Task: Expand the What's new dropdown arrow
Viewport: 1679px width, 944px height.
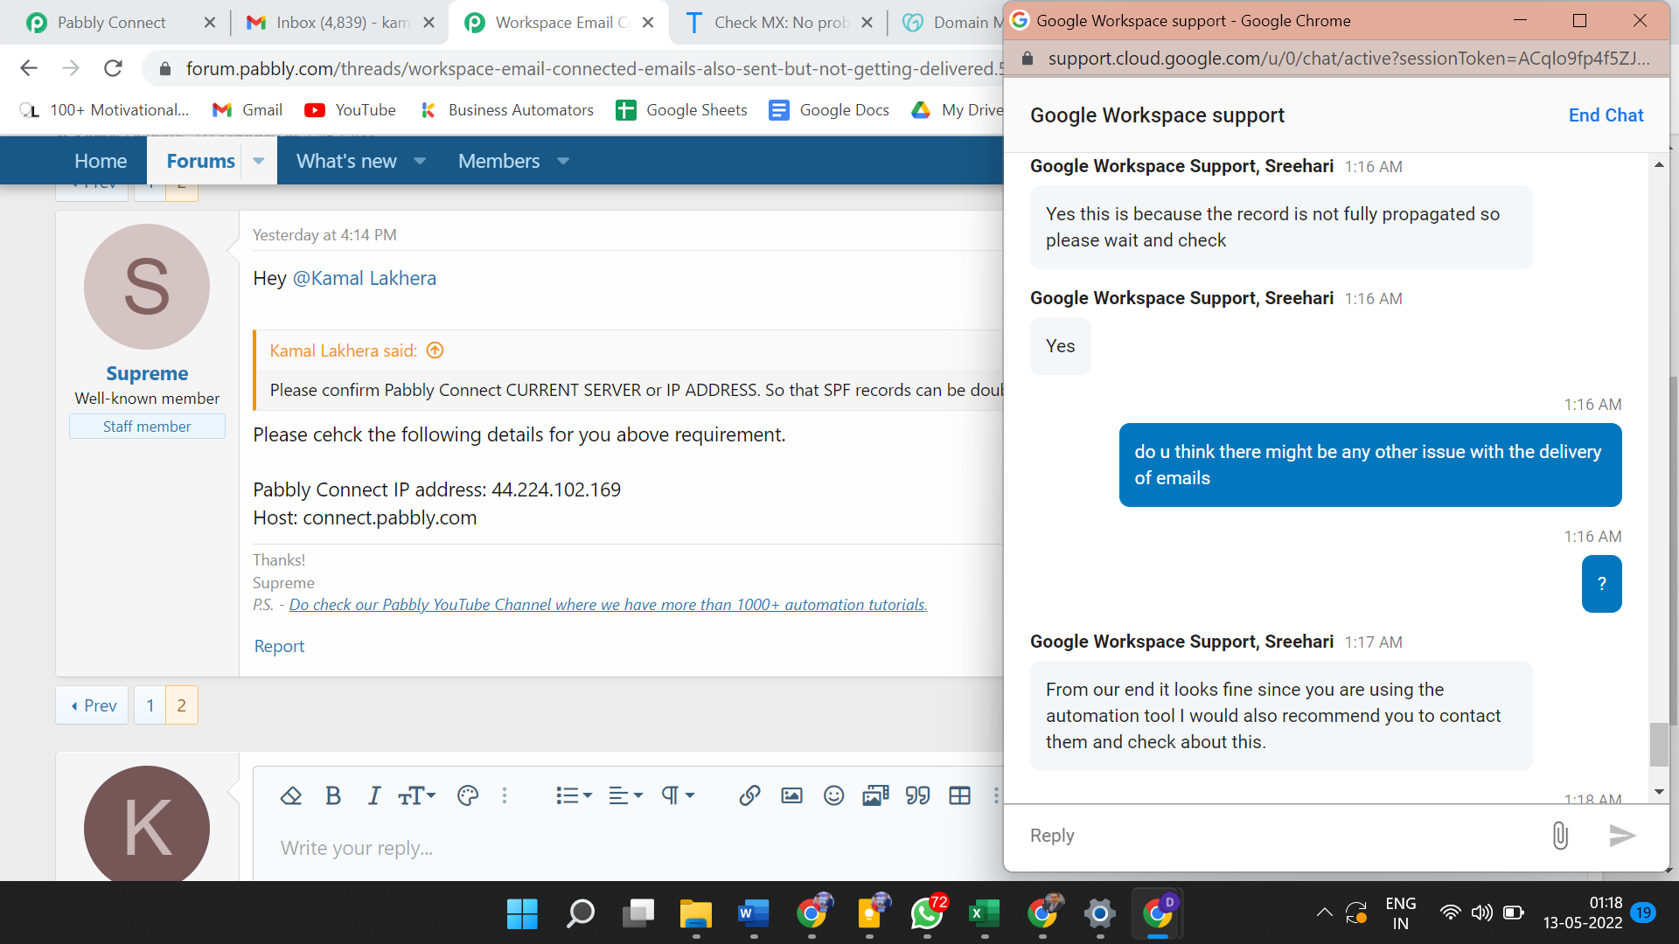Action: (x=421, y=161)
